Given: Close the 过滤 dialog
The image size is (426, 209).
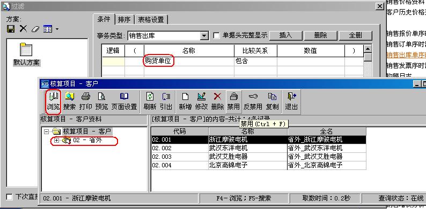Looking at the screenshot, I should [379, 6].
